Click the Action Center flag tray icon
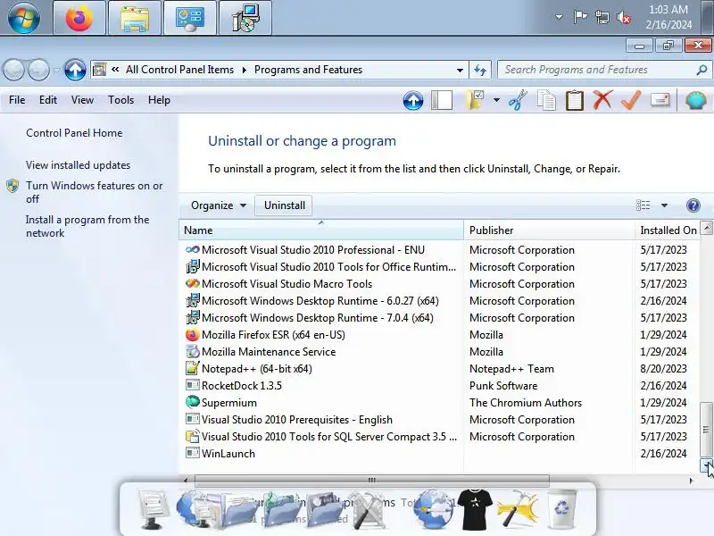Viewport: 714px width, 536px height. [580, 17]
